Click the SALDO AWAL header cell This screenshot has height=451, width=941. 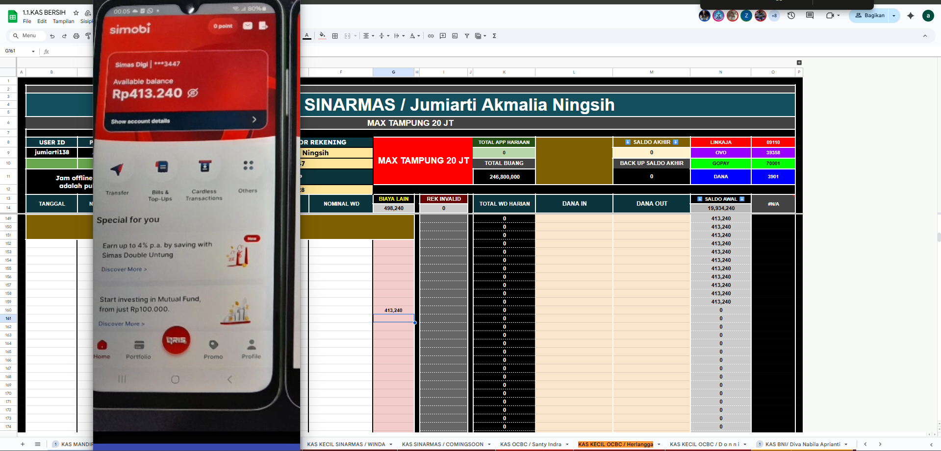pos(720,199)
